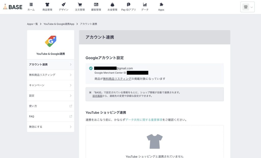
Task: Select アカウント連携 in the sidebar
Action: pyautogui.click(x=51, y=65)
